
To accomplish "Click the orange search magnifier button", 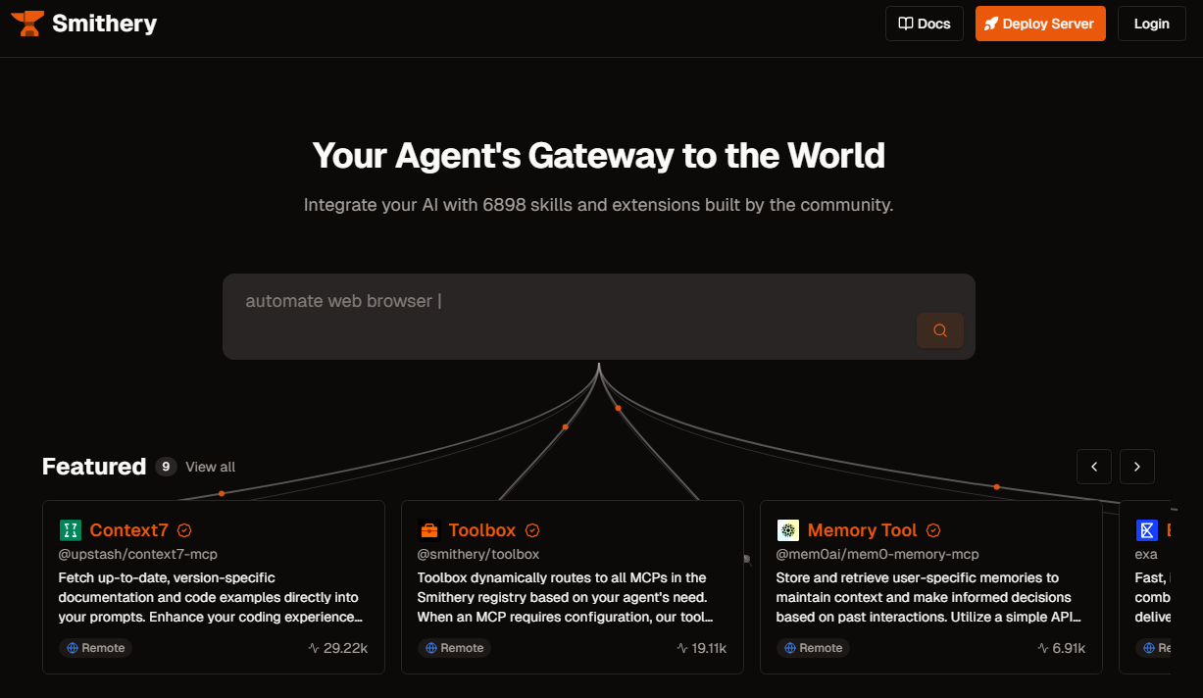I will tap(939, 330).
